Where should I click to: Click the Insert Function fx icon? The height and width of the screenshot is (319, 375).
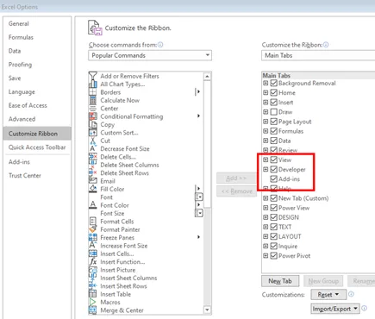(93, 261)
